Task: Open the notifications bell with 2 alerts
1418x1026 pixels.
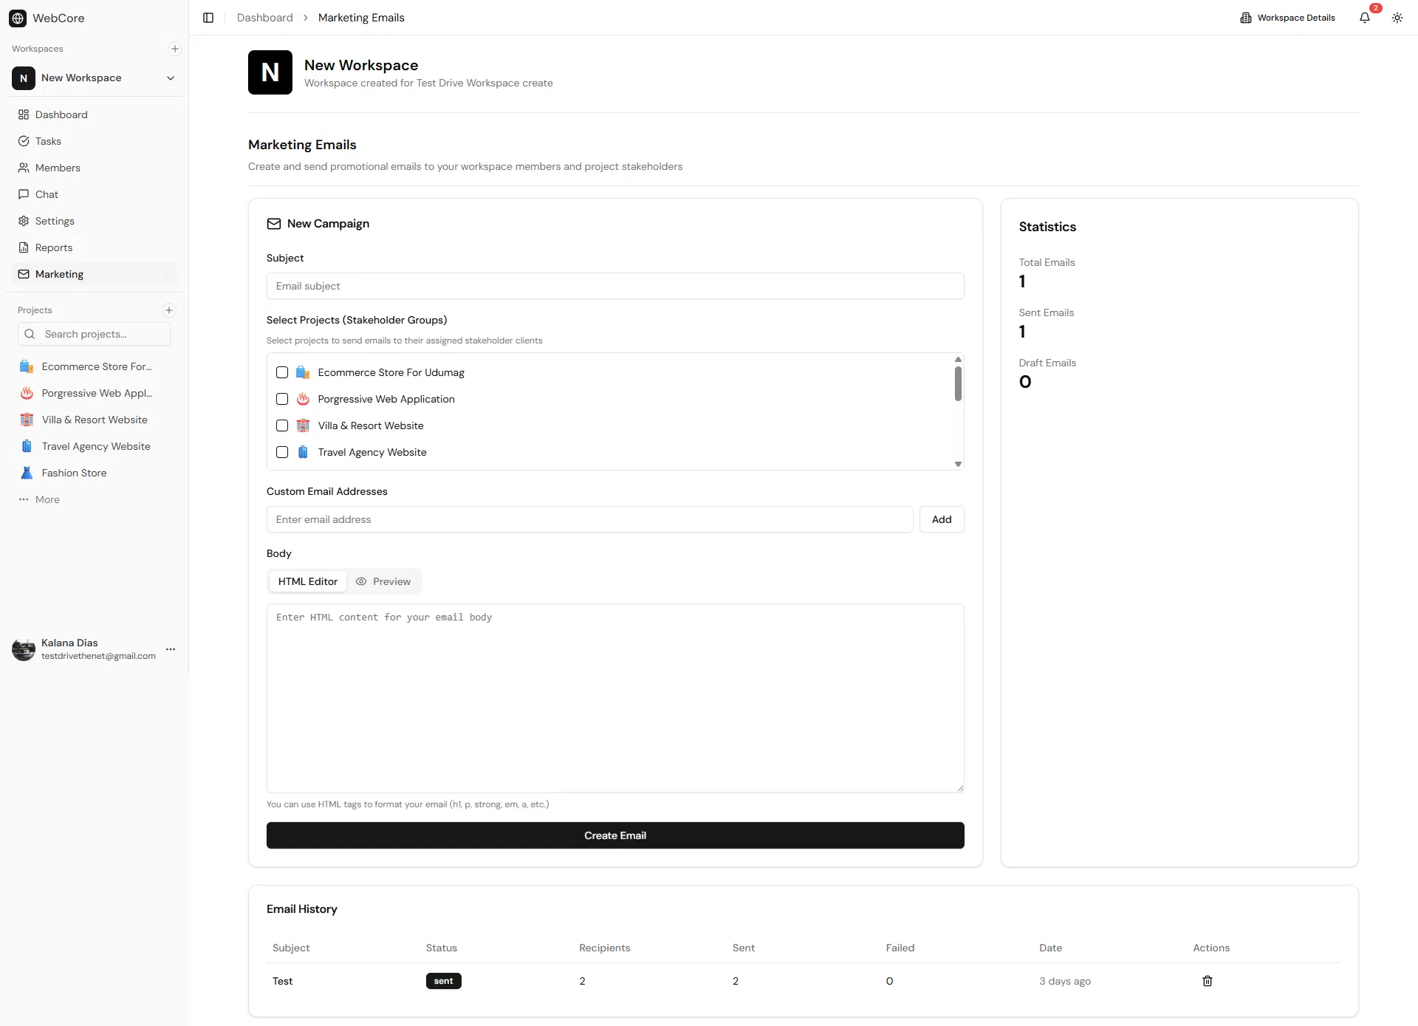Action: pos(1366,18)
